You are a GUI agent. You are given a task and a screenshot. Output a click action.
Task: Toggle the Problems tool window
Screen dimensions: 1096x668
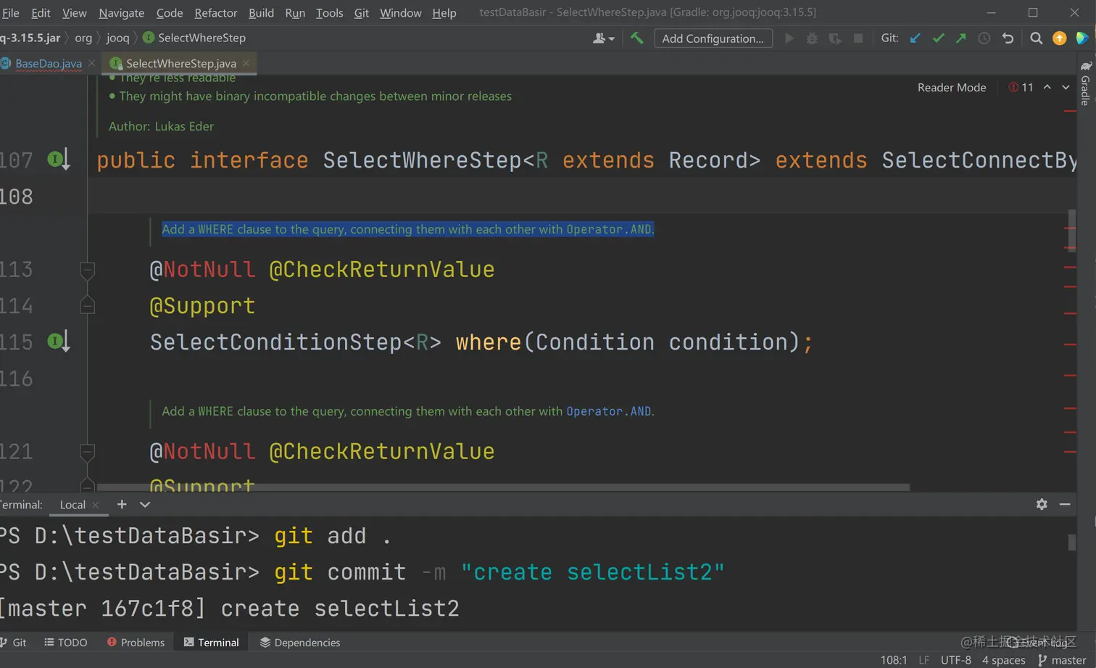(x=136, y=643)
